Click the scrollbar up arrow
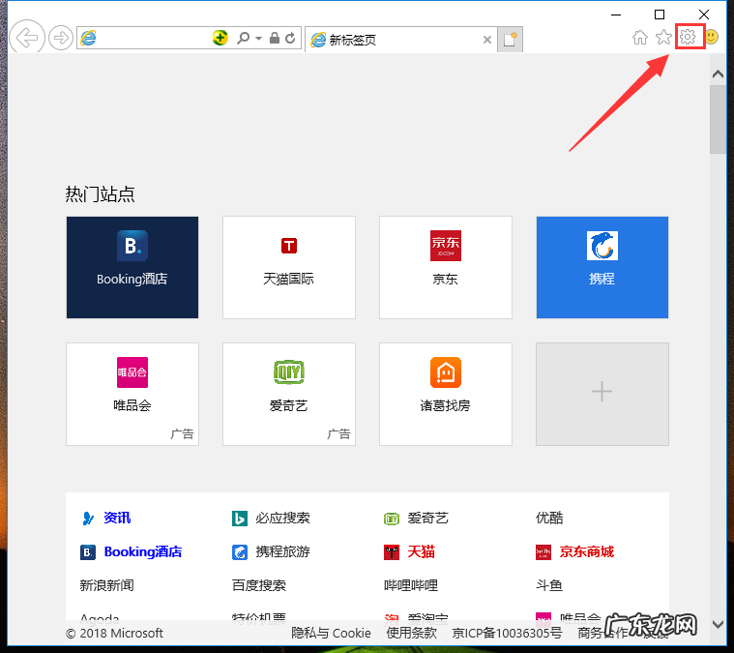This screenshot has height=653, width=734. click(718, 74)
